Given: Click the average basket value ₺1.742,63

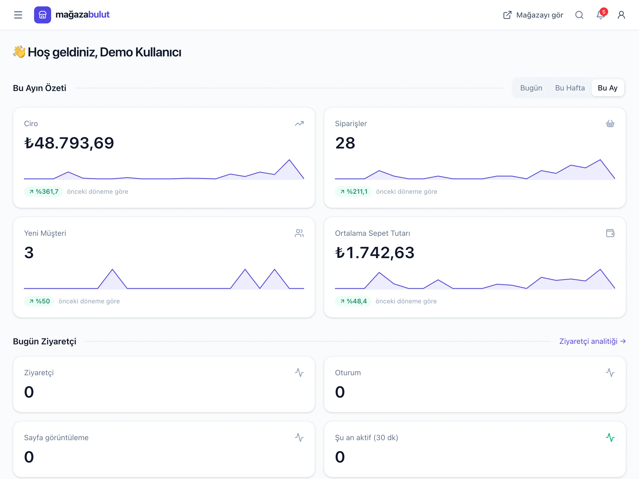Looking at the screenshot, I should pos(375,253).
